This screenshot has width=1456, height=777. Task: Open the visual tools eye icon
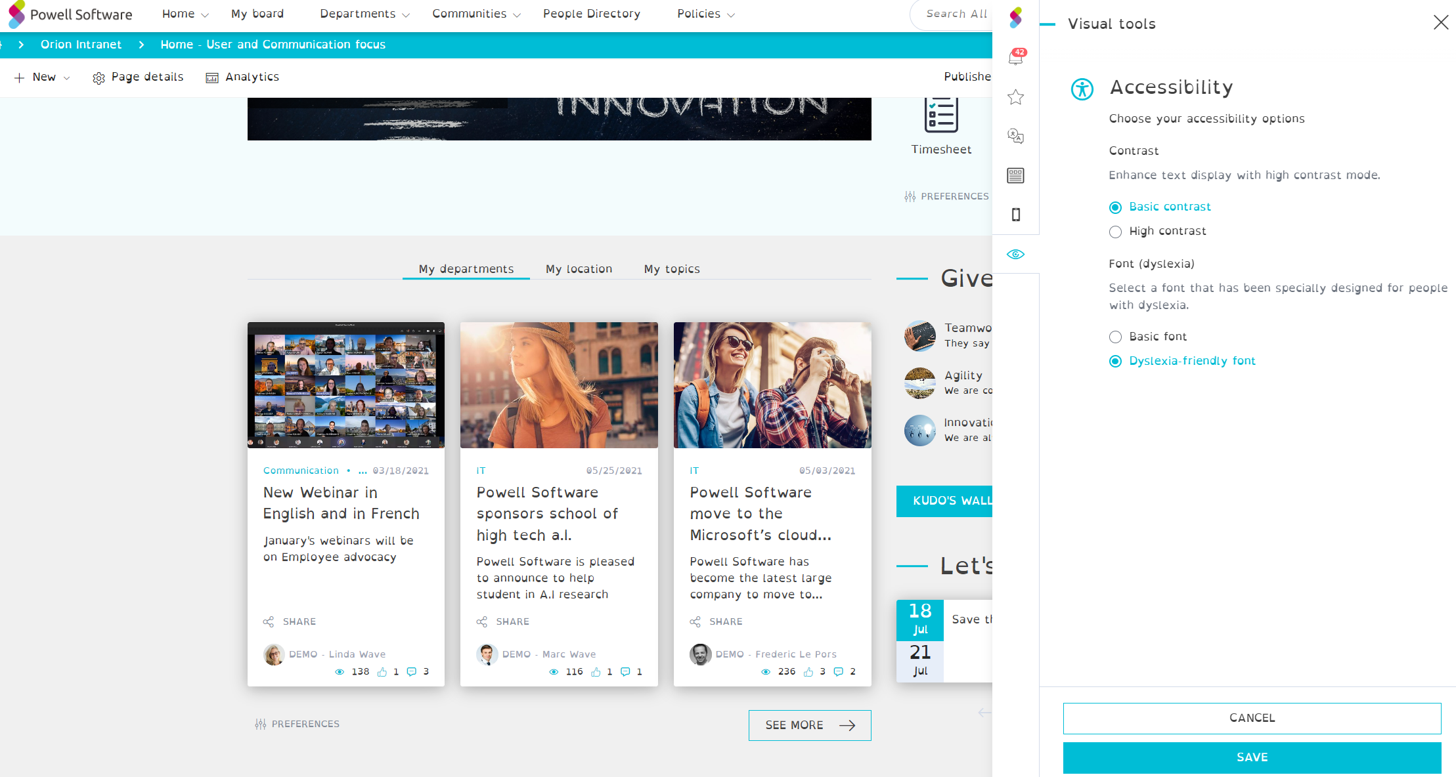pos(1016,254)
